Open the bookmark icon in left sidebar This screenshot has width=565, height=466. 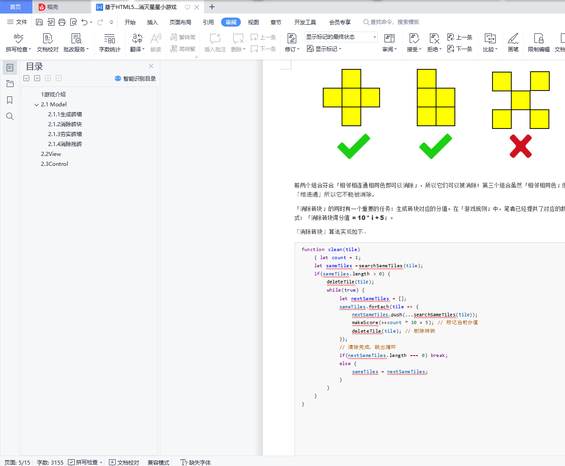coord(10,100)
